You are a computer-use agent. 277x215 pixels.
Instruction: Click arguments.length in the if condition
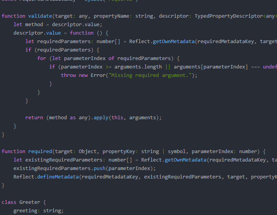click(138, 67)
